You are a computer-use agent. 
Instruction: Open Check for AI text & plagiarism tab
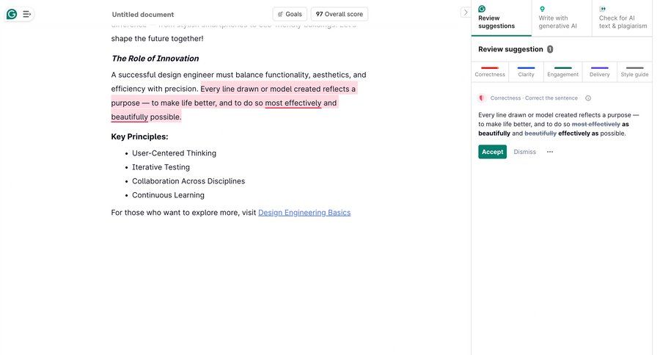(x=622, y=18)
